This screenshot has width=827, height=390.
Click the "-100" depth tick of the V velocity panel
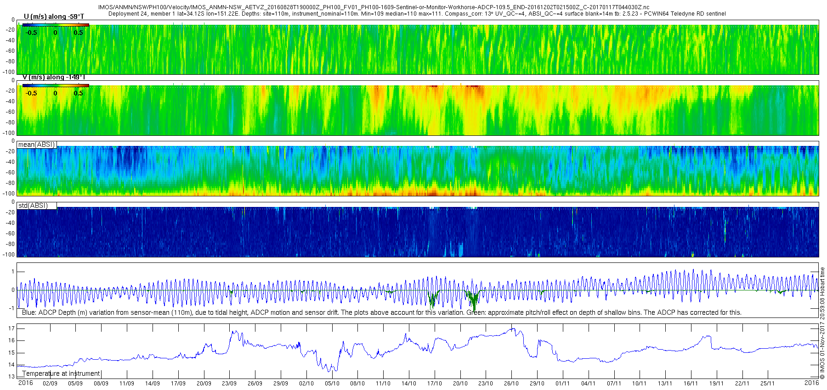pyautogui.click(x=9, y=133)
